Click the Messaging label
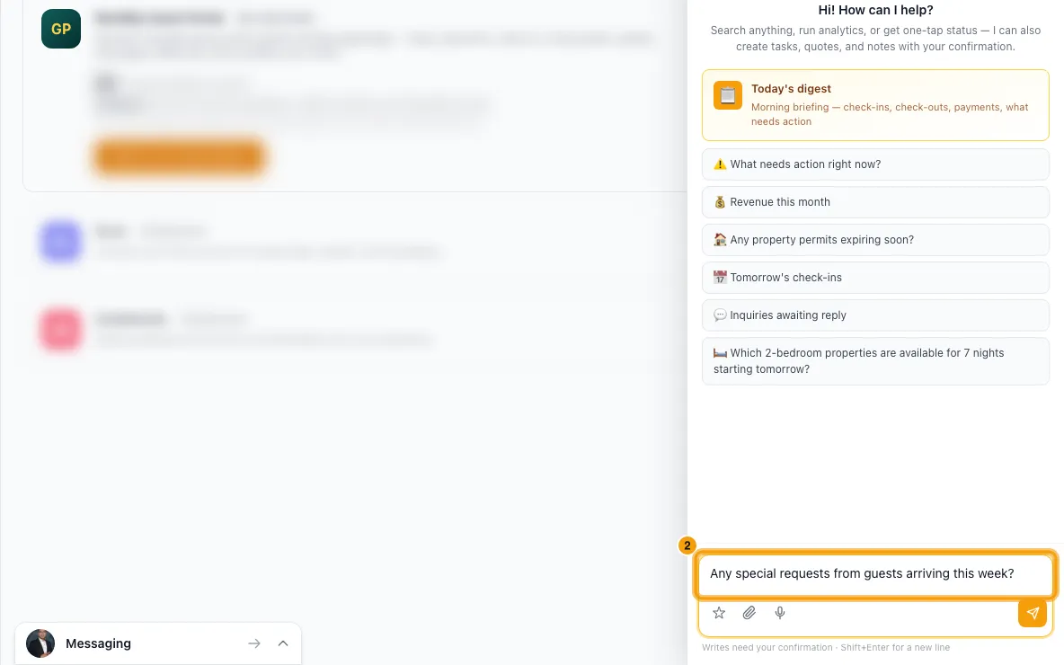The width and height of the screenshot is (1064, 665). tap(98, 643)
